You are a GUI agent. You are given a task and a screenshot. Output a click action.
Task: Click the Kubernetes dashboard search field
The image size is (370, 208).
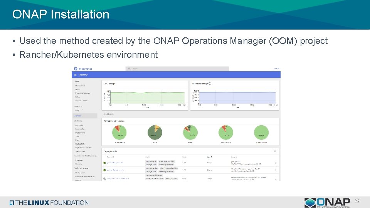tap(177, 69)
